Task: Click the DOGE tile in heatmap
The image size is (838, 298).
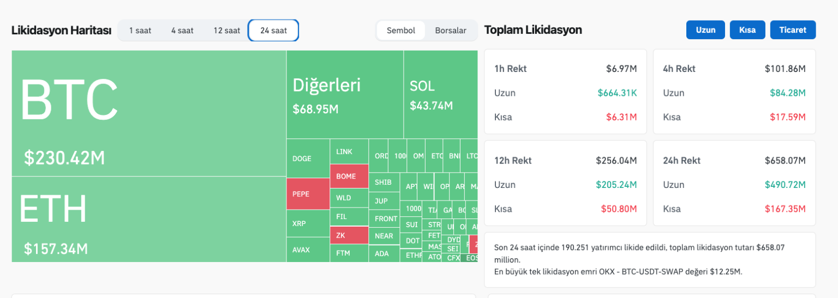Action: (x=308, y=159)
